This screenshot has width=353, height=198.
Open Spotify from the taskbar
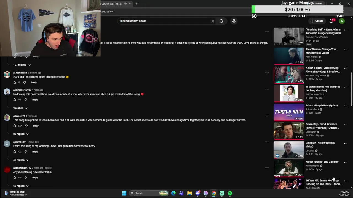tap(230, 193)
